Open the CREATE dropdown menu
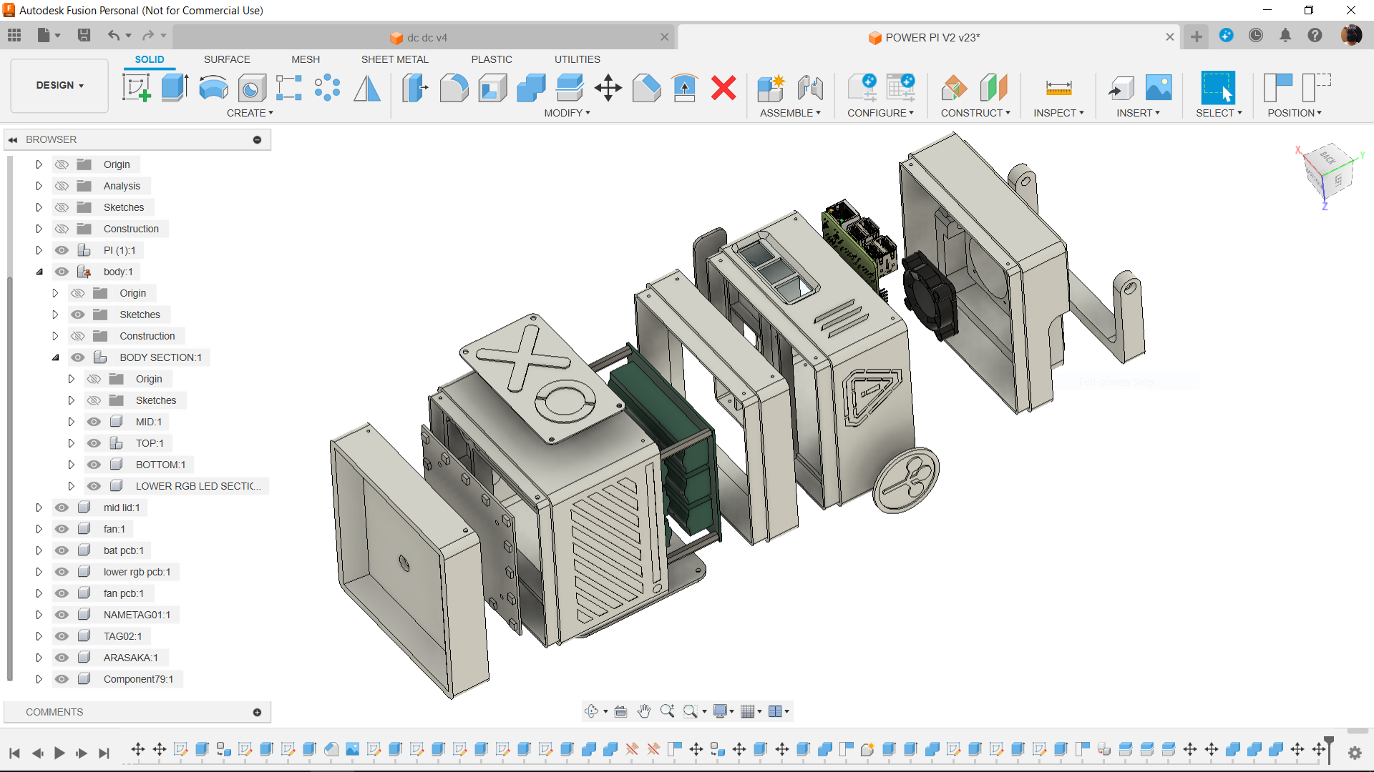This screenshot has height=772, width=1374. [x=250, y=113]
